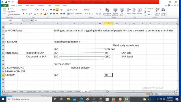Open the Borders dropdown

click(x=37, y=14)
